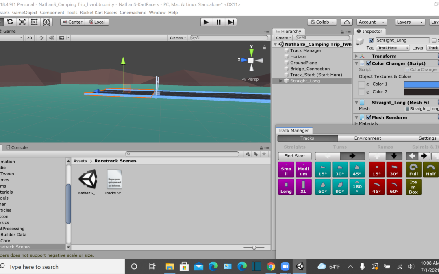
Task: Add Full spiral track piece
Action: 413,169
